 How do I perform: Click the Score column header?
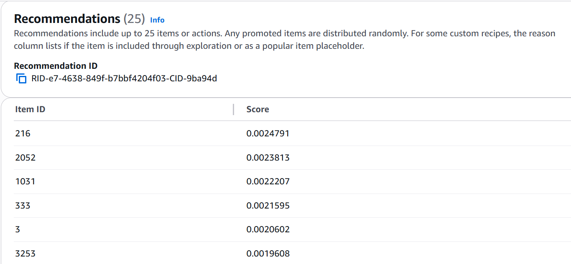257,109
